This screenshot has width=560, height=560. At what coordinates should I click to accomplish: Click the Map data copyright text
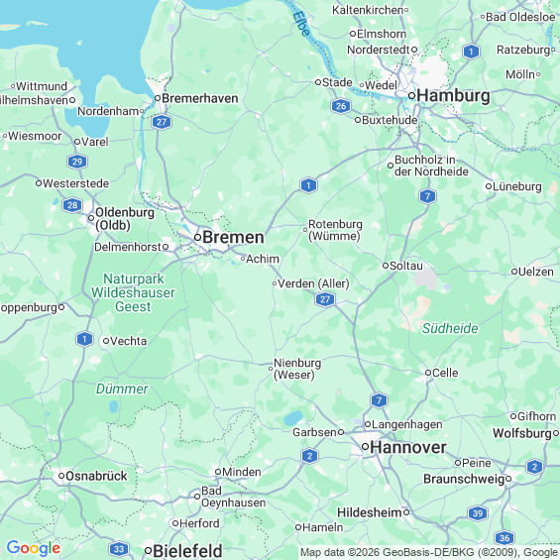click(x=429, y=552)
